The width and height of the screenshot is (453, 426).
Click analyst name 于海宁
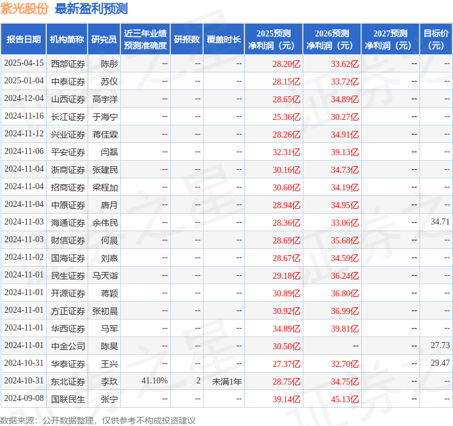coord(105,117)
